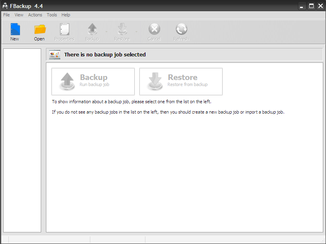Open the View menu
Screen dimensions: 326x244
click(x=19, y=15)
